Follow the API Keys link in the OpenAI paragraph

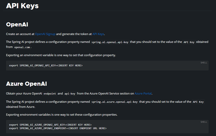98,34
